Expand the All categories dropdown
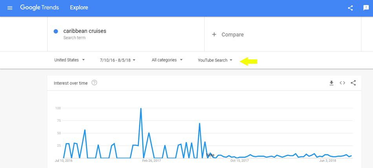 [167, 60]
